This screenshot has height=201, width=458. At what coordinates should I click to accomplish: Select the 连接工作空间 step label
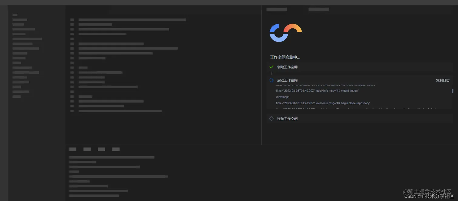(x=287, y=119)
